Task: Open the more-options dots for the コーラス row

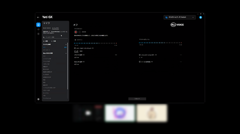Action: coord(181,62)
